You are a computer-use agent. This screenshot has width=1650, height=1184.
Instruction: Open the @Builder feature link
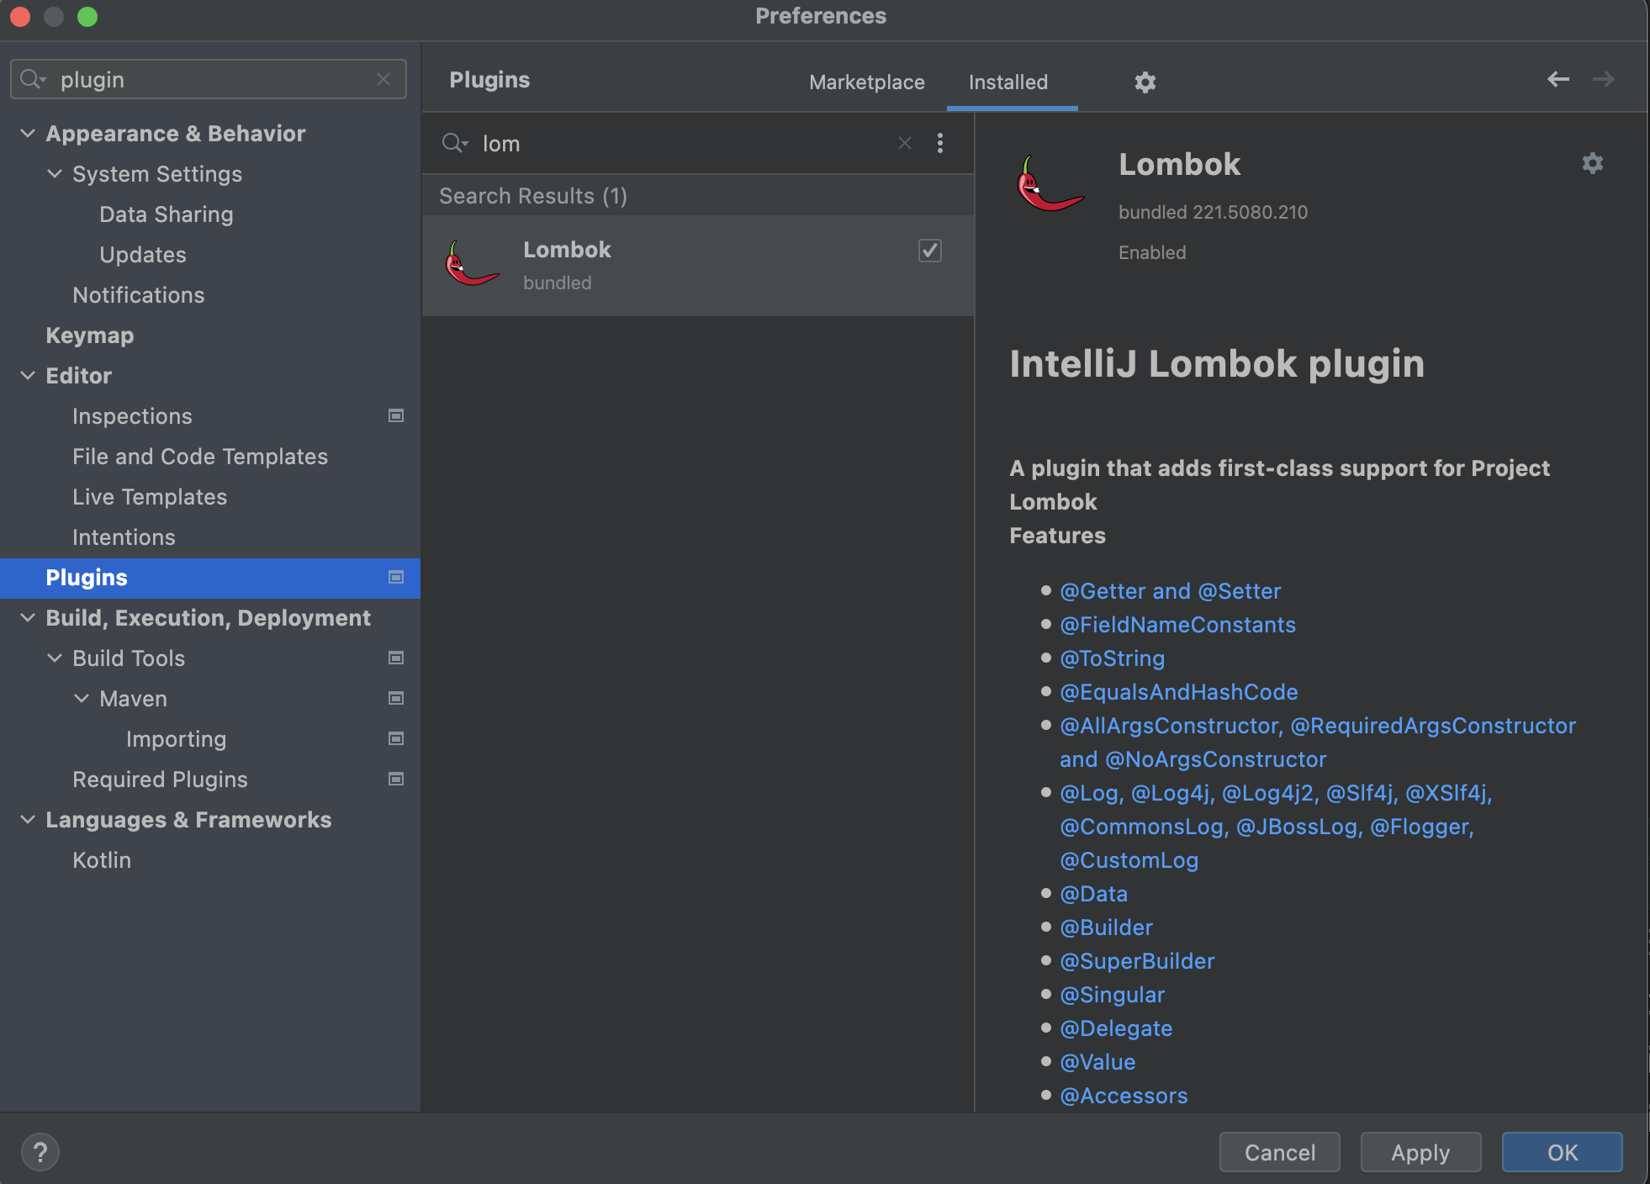[1105, 927]
